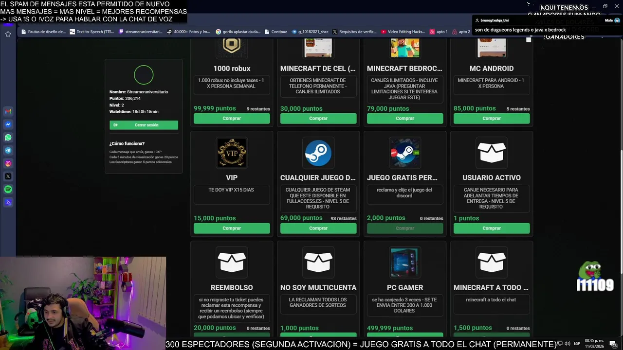Click the streamer webcam overlay
The width and height of the screenshot is (623, 350).
83,303
